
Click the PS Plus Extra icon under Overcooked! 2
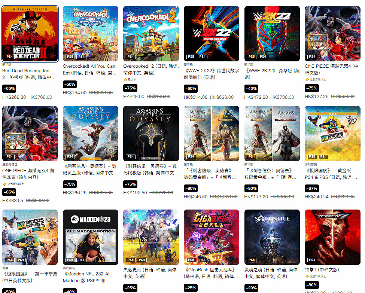[126, 80]
